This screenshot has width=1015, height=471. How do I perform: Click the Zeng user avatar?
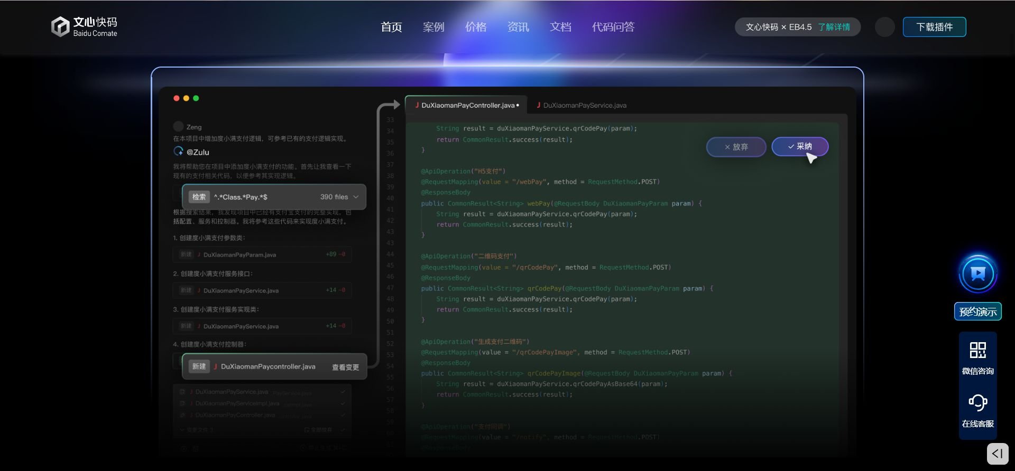pos(178,127)
